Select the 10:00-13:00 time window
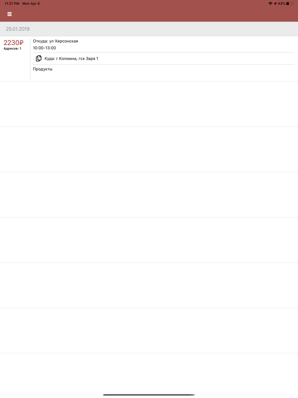The height and width of the screenshot is (398, 298). coord(44,48)
